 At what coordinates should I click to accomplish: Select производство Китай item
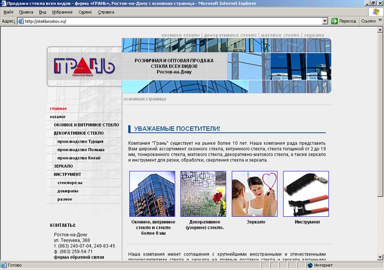click(x=79, y=158)
